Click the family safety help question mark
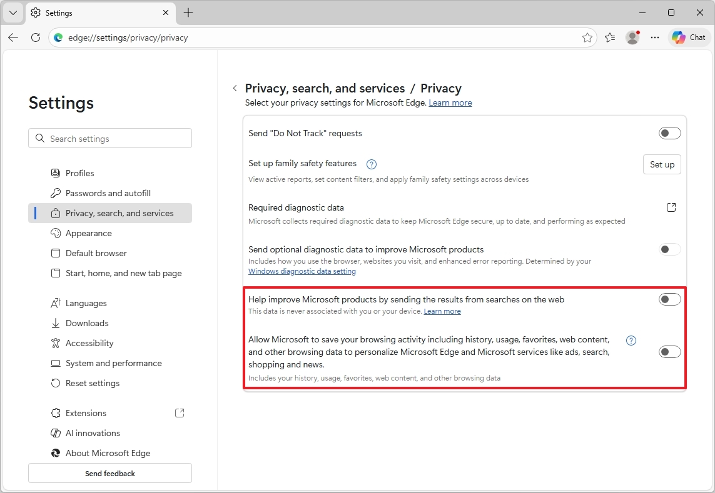The height and width of the screenshot is (493, 715). tap(371, 164)
